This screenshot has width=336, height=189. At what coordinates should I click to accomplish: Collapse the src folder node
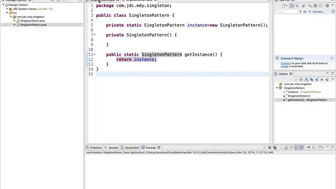[x=7, y=13]
